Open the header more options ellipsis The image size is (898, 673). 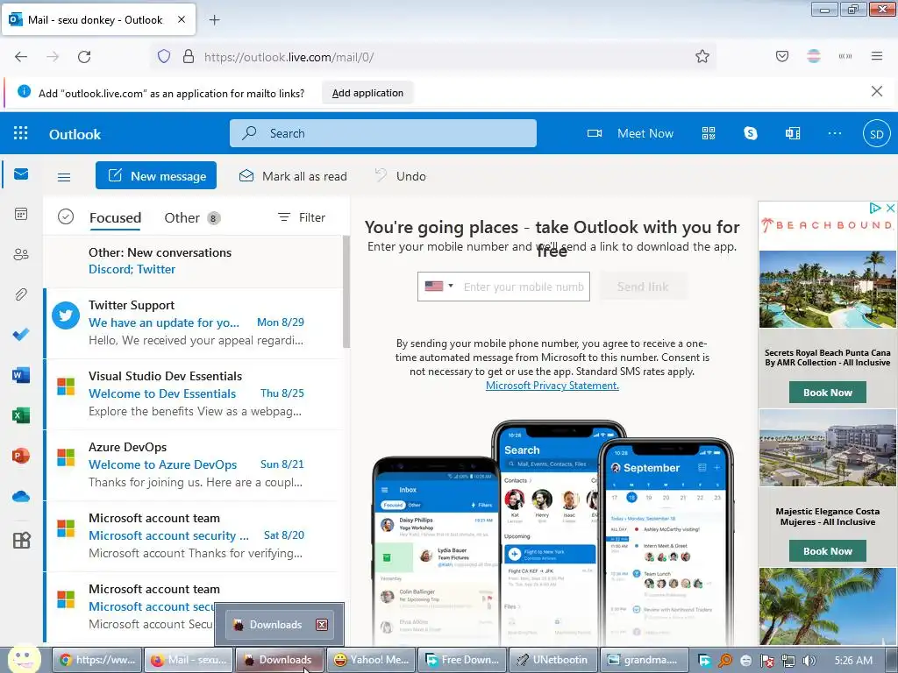tap(835, 133)
